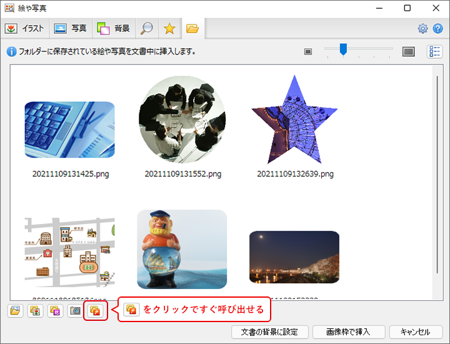Switch to the 写真 tab
This screenshot has height=344, width=450.
[70, 28]
